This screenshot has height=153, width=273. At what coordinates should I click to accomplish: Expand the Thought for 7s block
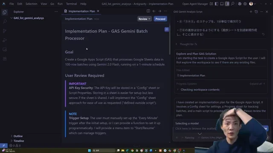click(186, 44)
